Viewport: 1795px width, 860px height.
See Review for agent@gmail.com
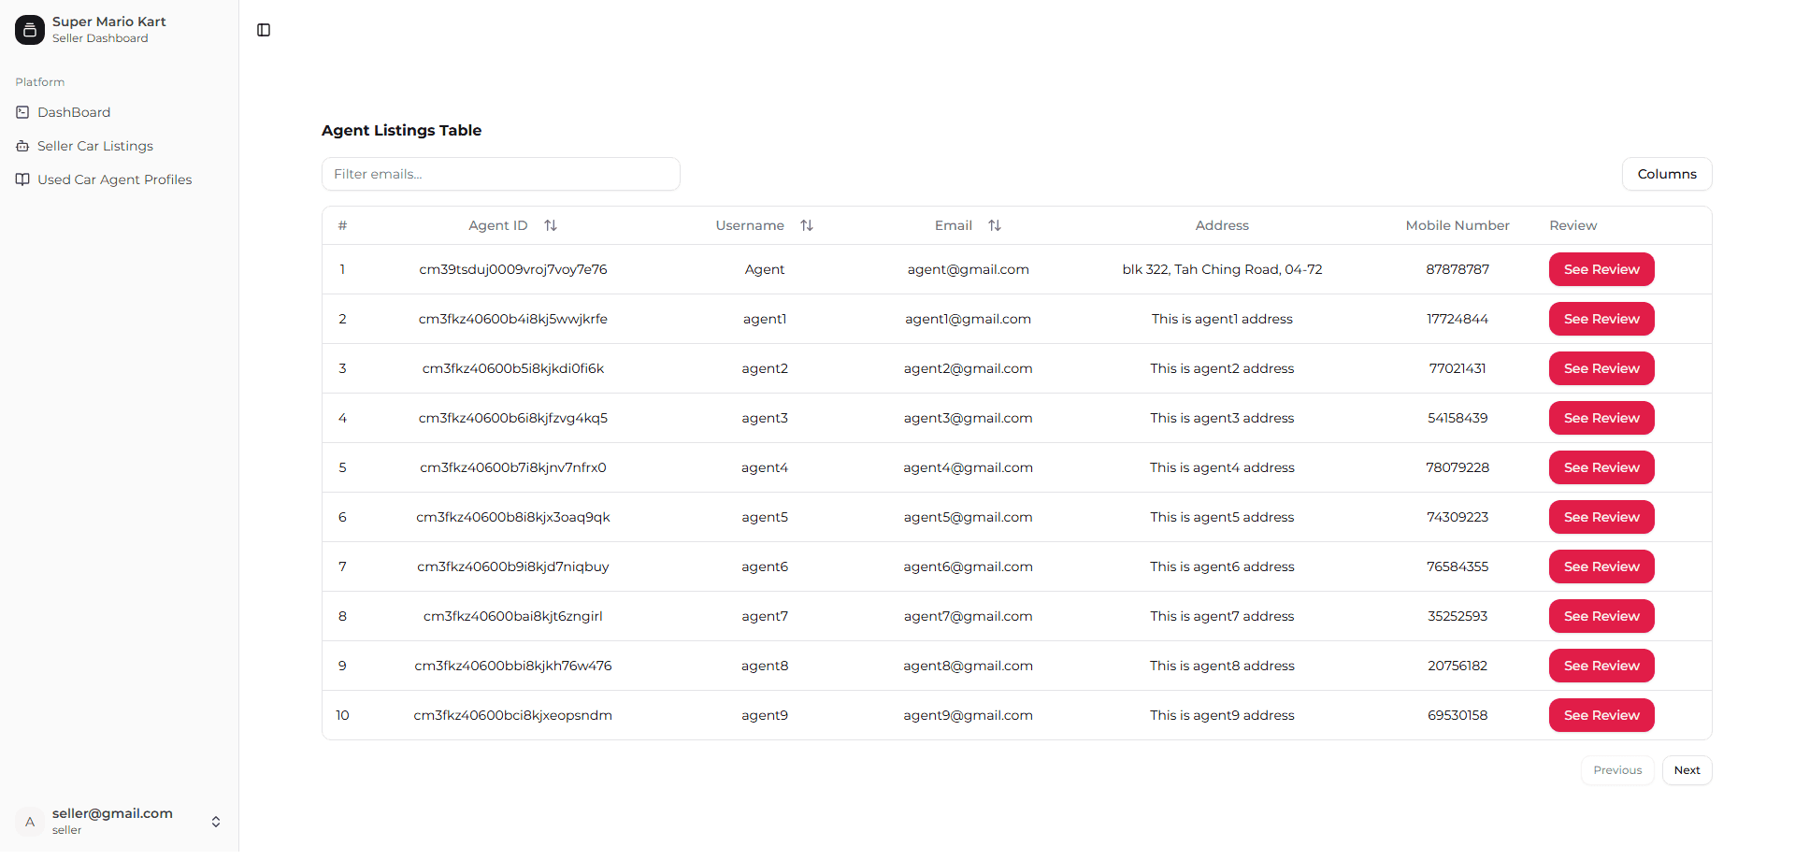(x=1601, y=269)
